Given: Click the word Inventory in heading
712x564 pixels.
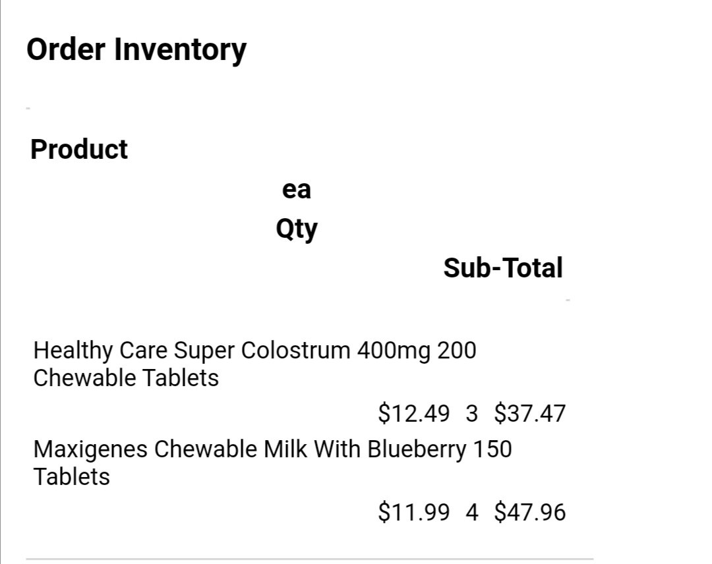Looking at the screenshot, I should [180, 49].
